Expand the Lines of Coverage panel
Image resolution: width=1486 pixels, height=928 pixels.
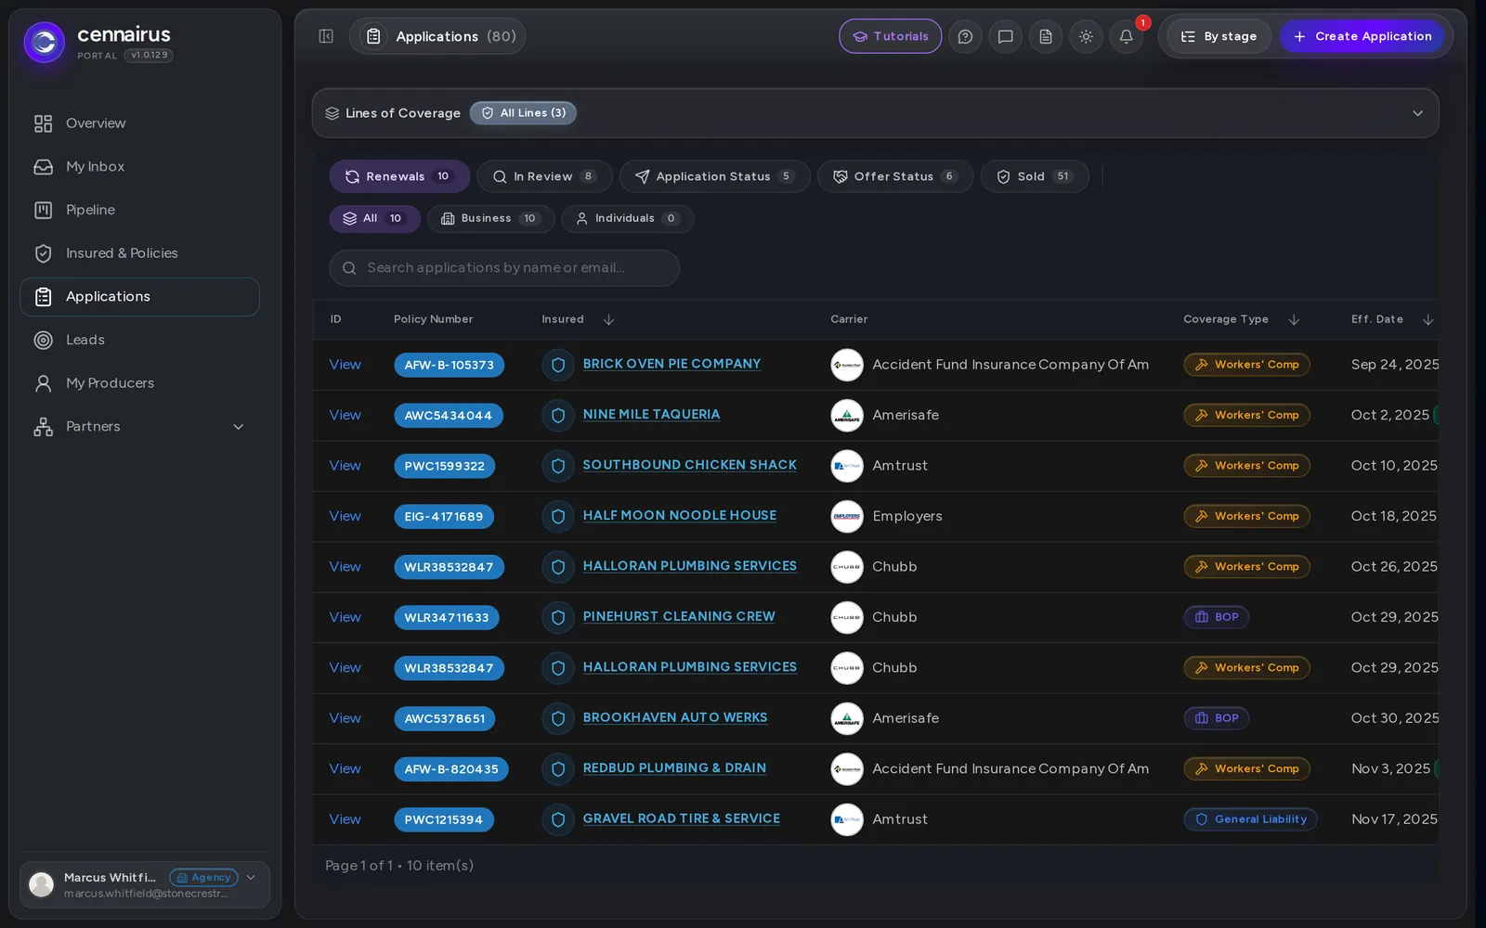pos(1417,113)
